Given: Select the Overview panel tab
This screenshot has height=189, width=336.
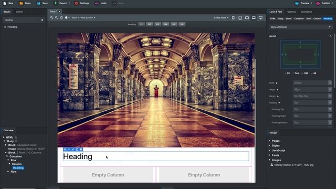Looking at the screenshot, I should (x=8, y=130).
